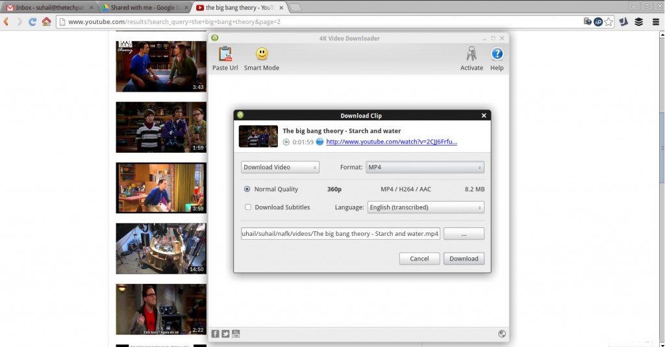The width and height of the screenshot is (665, 347).
Task: Click the '0:01:59' duration text
Action: pyautogui.click(x=303, y=142)
